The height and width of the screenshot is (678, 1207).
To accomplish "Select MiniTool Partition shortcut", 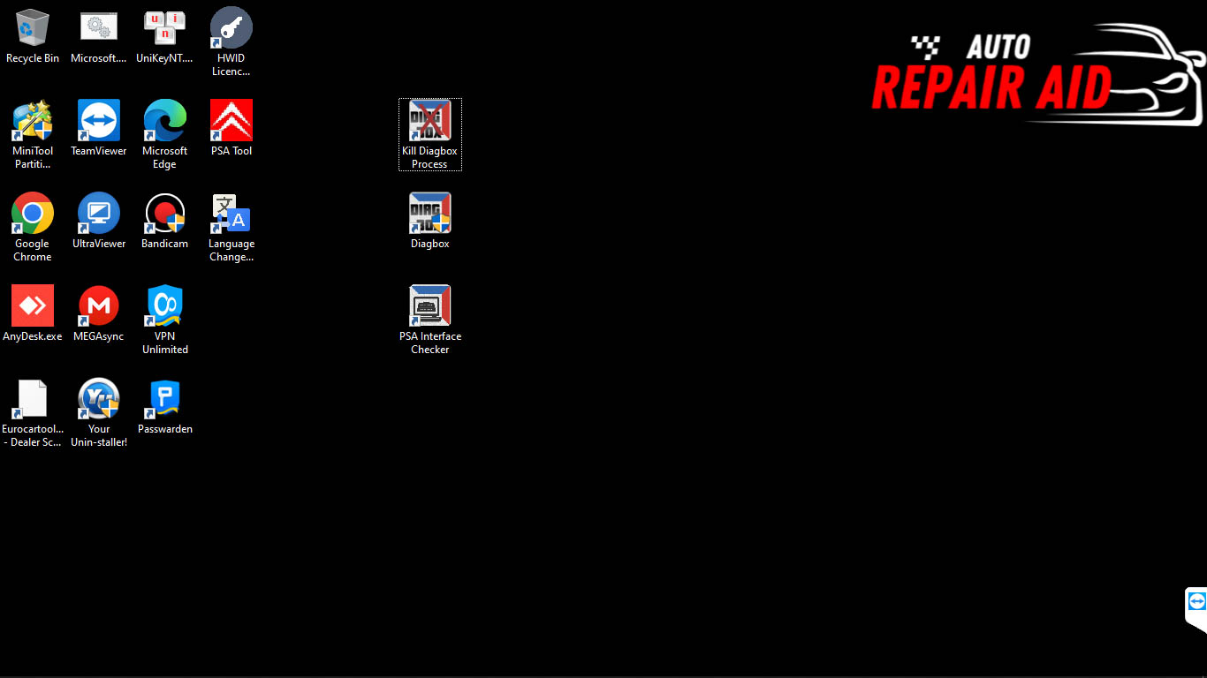I will 33,120.
